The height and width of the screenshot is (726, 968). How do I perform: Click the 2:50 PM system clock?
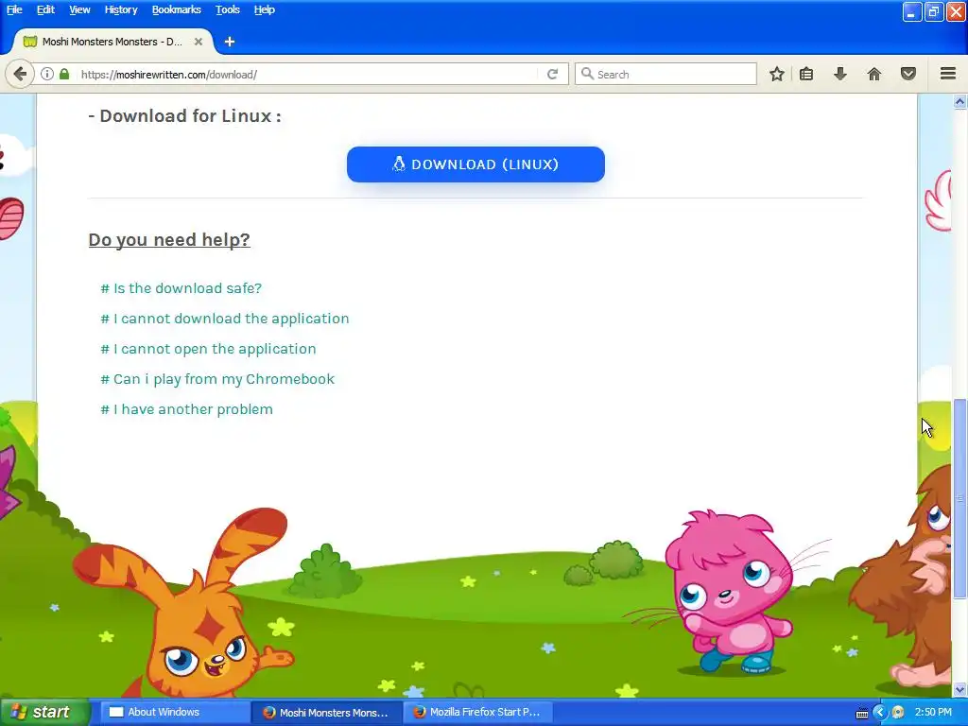933,713
